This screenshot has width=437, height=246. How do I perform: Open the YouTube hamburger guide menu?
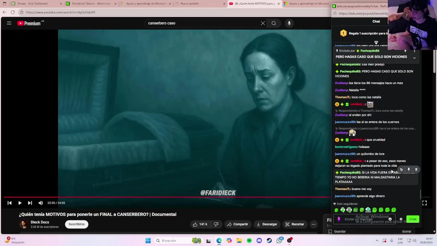pos(9,23)
